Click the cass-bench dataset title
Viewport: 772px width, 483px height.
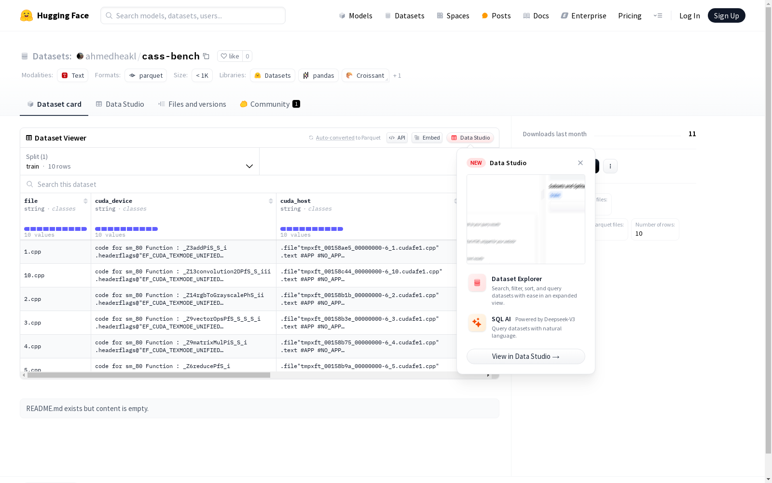pyautogui.click(x=171, y=56)
